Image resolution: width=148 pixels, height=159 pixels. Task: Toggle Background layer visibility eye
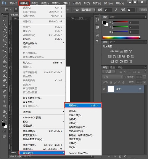[104, 89]
